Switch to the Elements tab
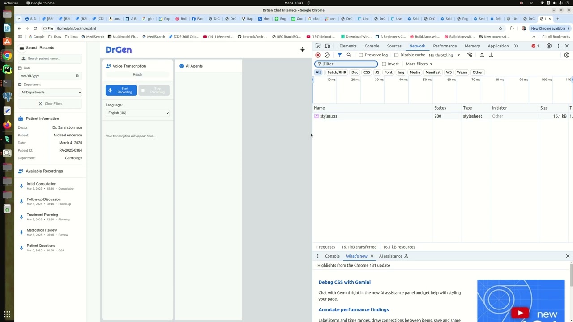Image resolution: width=573 pixels, height=322 pixels. [x=348, y=46]
